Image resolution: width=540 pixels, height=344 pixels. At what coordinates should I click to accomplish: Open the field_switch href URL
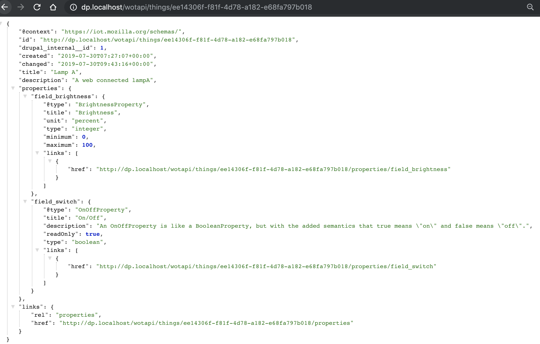pos(266,266)
